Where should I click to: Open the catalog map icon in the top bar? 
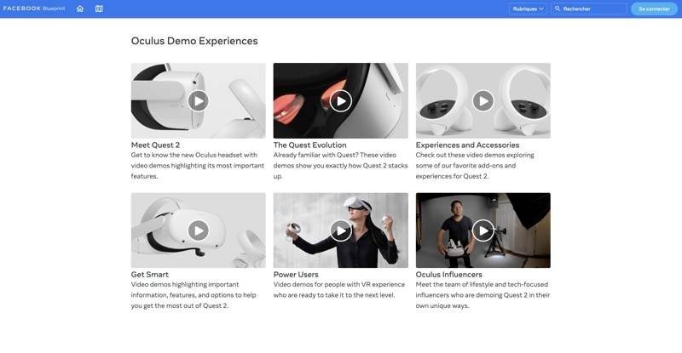[99, 9]
